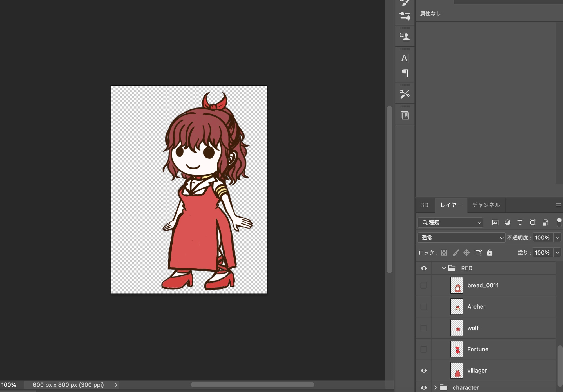
Task: Hide the villager layer
Action: point(424,370)
